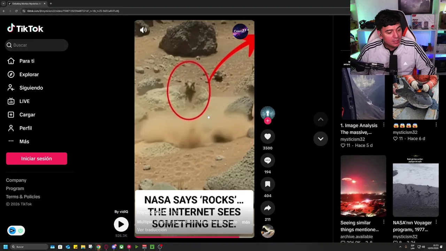Open the Explorar page
Image resolution: width=446 pixels, height=251 pixels.
click(23, 74)
